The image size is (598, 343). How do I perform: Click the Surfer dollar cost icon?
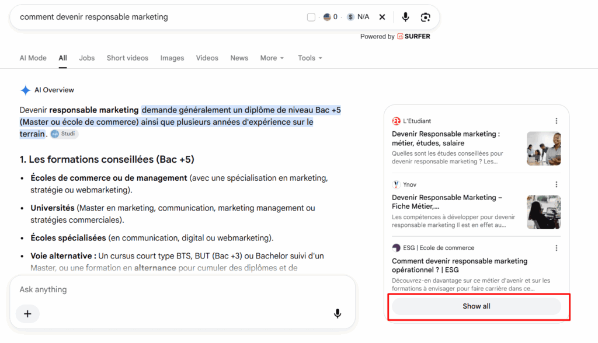point(350,17)
